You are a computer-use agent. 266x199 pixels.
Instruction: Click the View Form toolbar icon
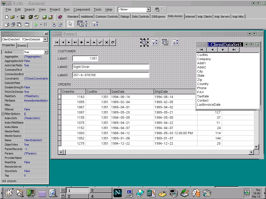(x=13, y=25)
